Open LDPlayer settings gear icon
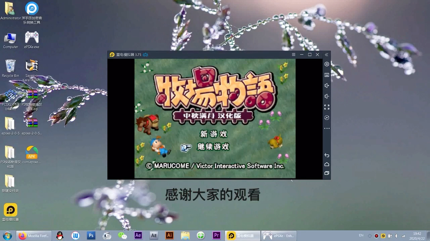Image resolution: width=430 pixels, height=241 pixels. pos(327,64)
